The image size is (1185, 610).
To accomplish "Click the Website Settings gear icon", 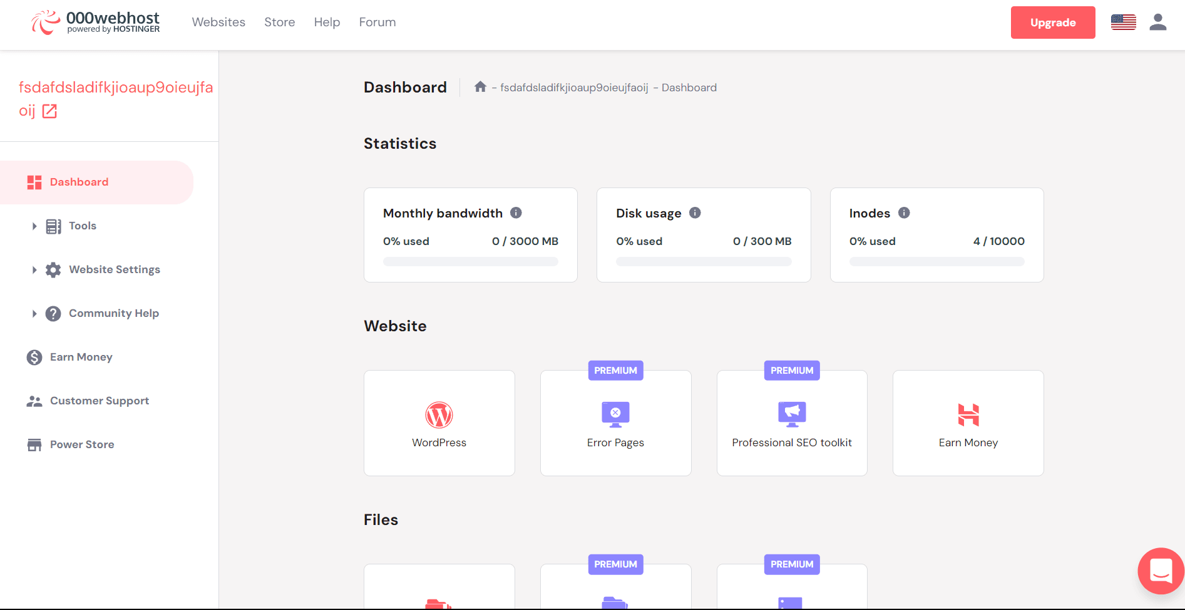I will point(53,270).
